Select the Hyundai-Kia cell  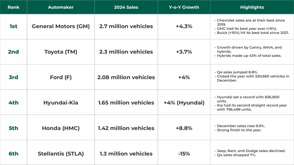60,102
